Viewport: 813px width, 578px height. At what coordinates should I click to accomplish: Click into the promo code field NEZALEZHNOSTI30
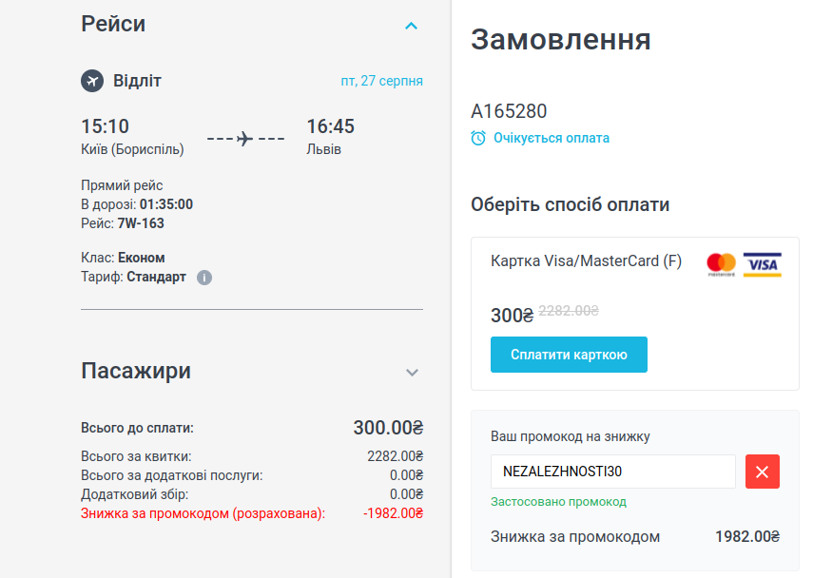point(612,472)
